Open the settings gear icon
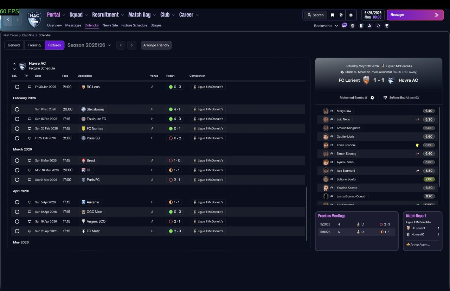This screenshot has width=450, height=291. click(351, 15)
